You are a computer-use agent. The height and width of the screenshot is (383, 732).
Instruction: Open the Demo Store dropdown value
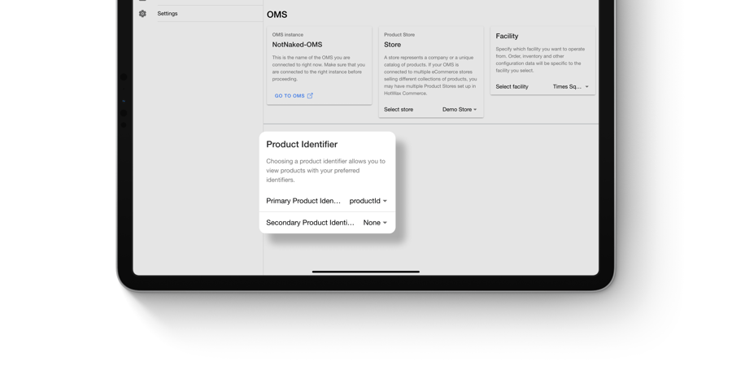pos(456,110)
